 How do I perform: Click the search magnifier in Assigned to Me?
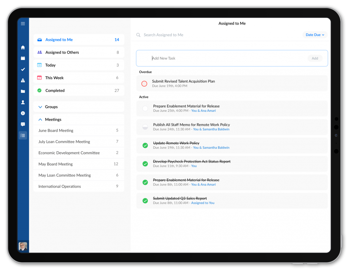click(138, 35)
